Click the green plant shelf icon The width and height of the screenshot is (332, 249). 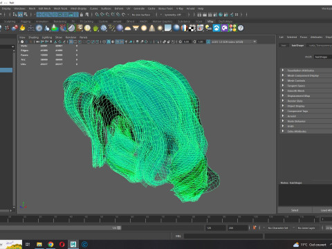tap(95, 28)
